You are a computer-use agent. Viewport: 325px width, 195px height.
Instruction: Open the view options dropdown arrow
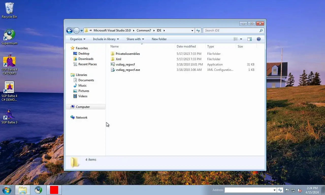click(241, 39)
